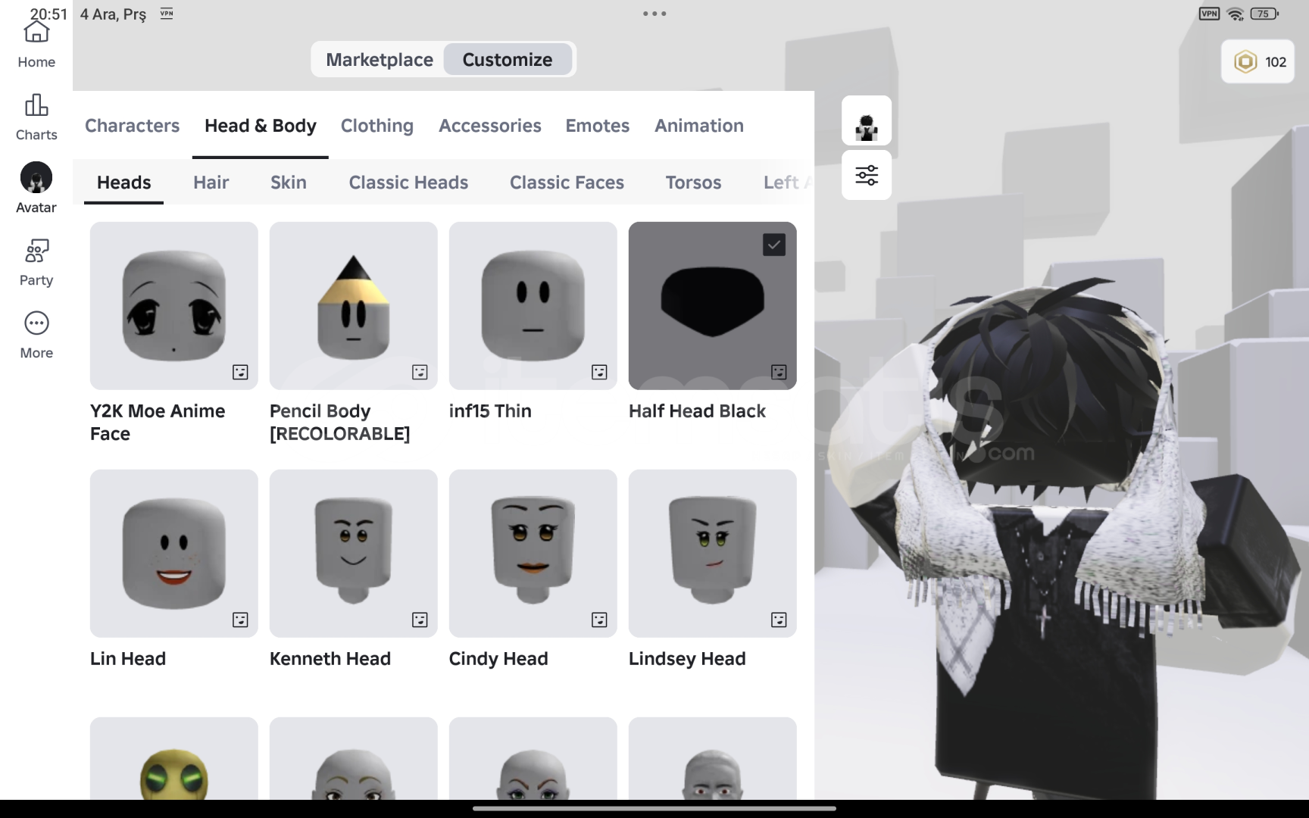Select the Heads subcategory
The image size is (1309, 818).
point(124,183)
